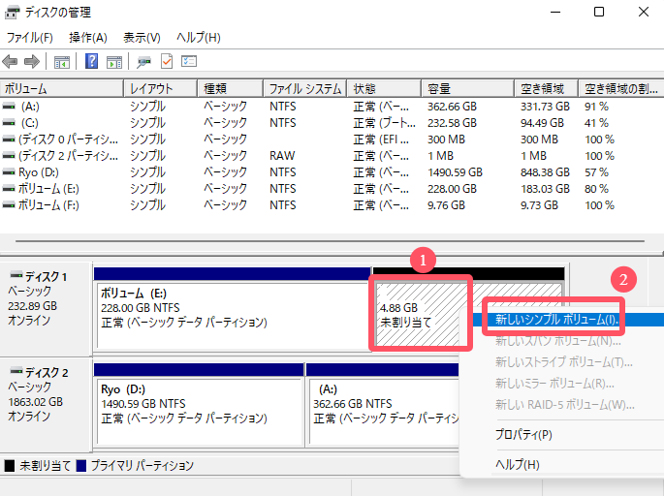Click the 848.38 GB free space cell
Screen dimensions: 664x496
545,172
